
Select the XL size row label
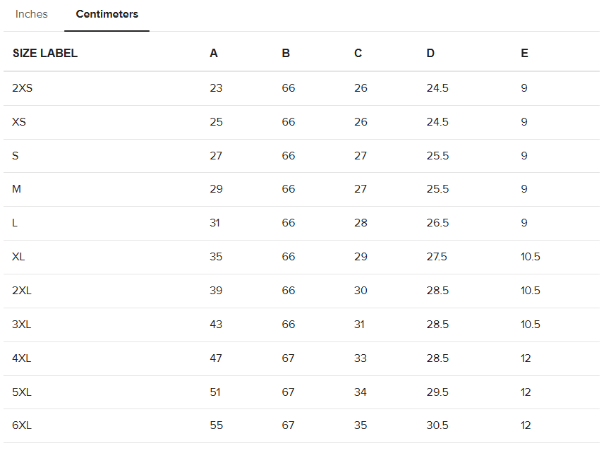pyautogui.click(x=18, y=257)
